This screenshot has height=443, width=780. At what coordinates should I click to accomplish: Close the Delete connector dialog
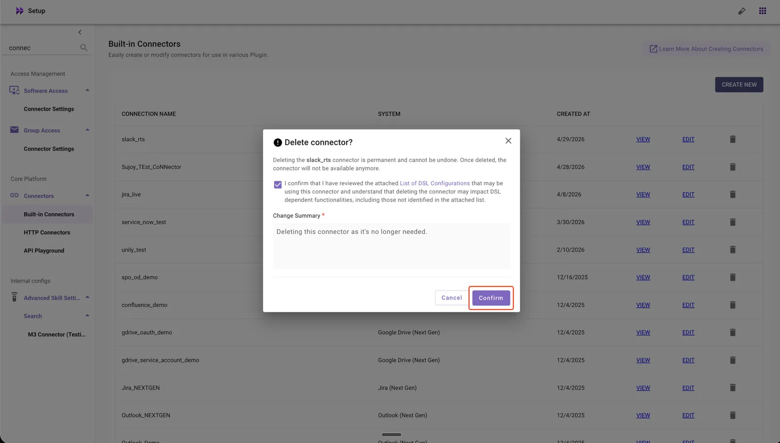(x=508, y=141)
